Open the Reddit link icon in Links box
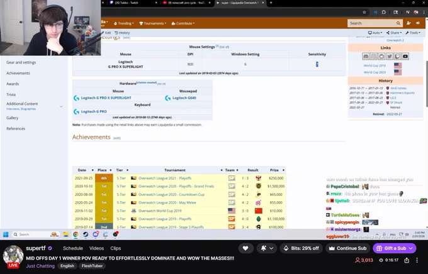Viewport: 428px width, 274px height. 381,57
